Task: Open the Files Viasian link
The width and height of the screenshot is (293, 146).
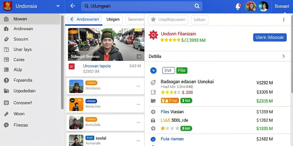Action: click(172, 112)
